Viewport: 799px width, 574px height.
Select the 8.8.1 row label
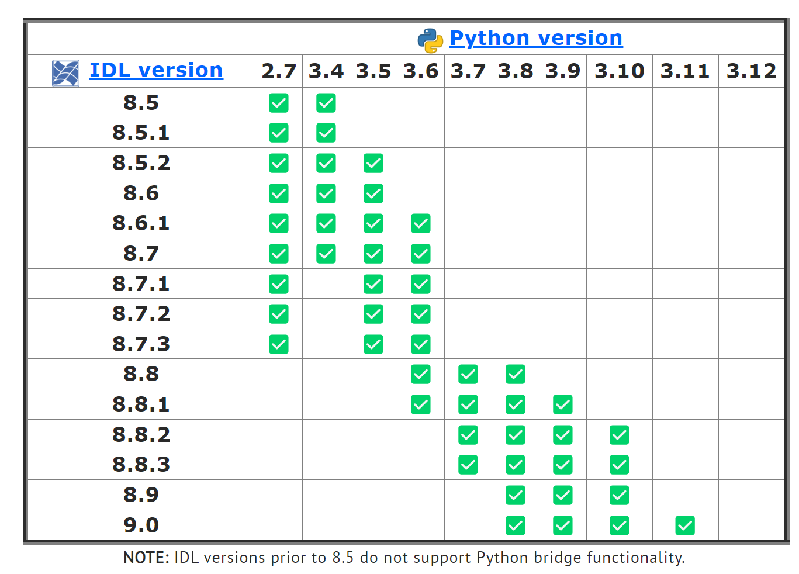(141, 404)
